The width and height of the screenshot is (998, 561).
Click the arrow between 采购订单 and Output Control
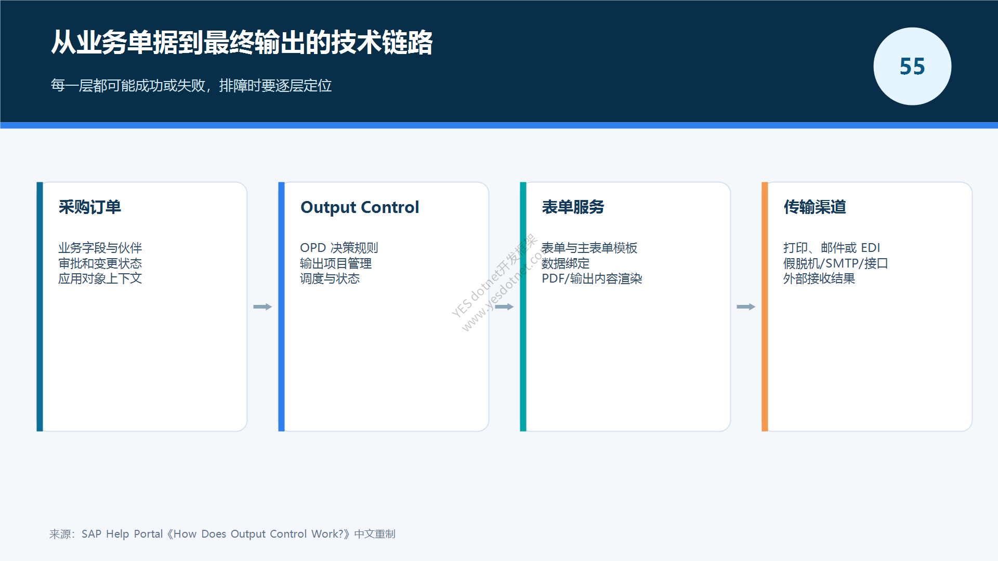tap(262, 307)
